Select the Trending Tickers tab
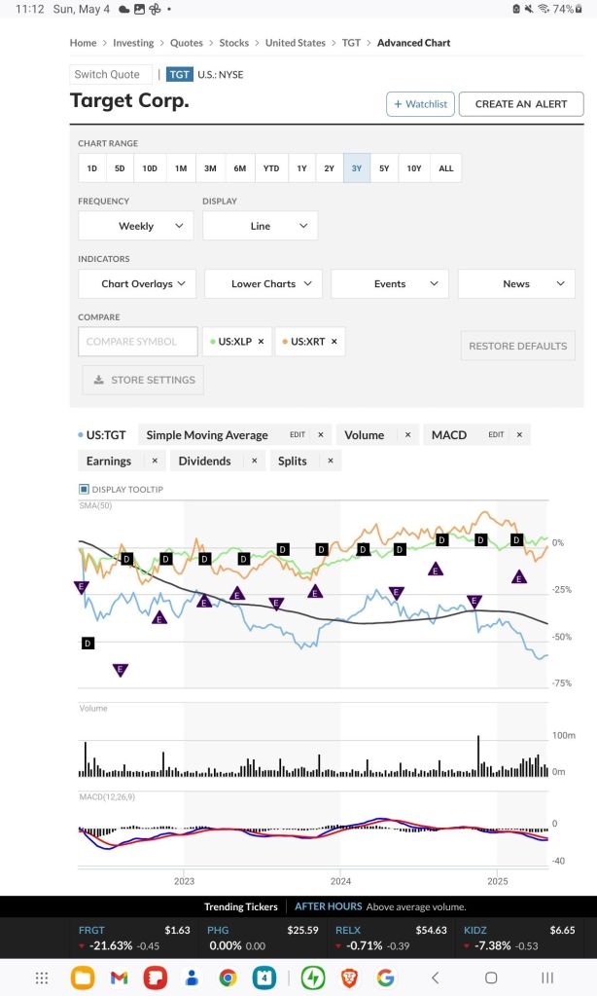597x996 pixels. coord(241,905)
